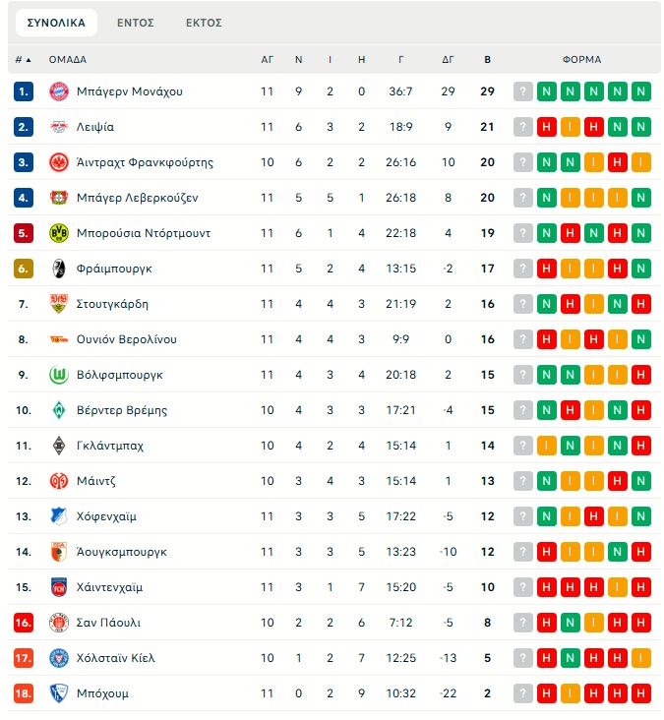The width and height of the screenshot is (664, 720).
Task: Click the Mainz club logo
Action: (x=59, y=481)
